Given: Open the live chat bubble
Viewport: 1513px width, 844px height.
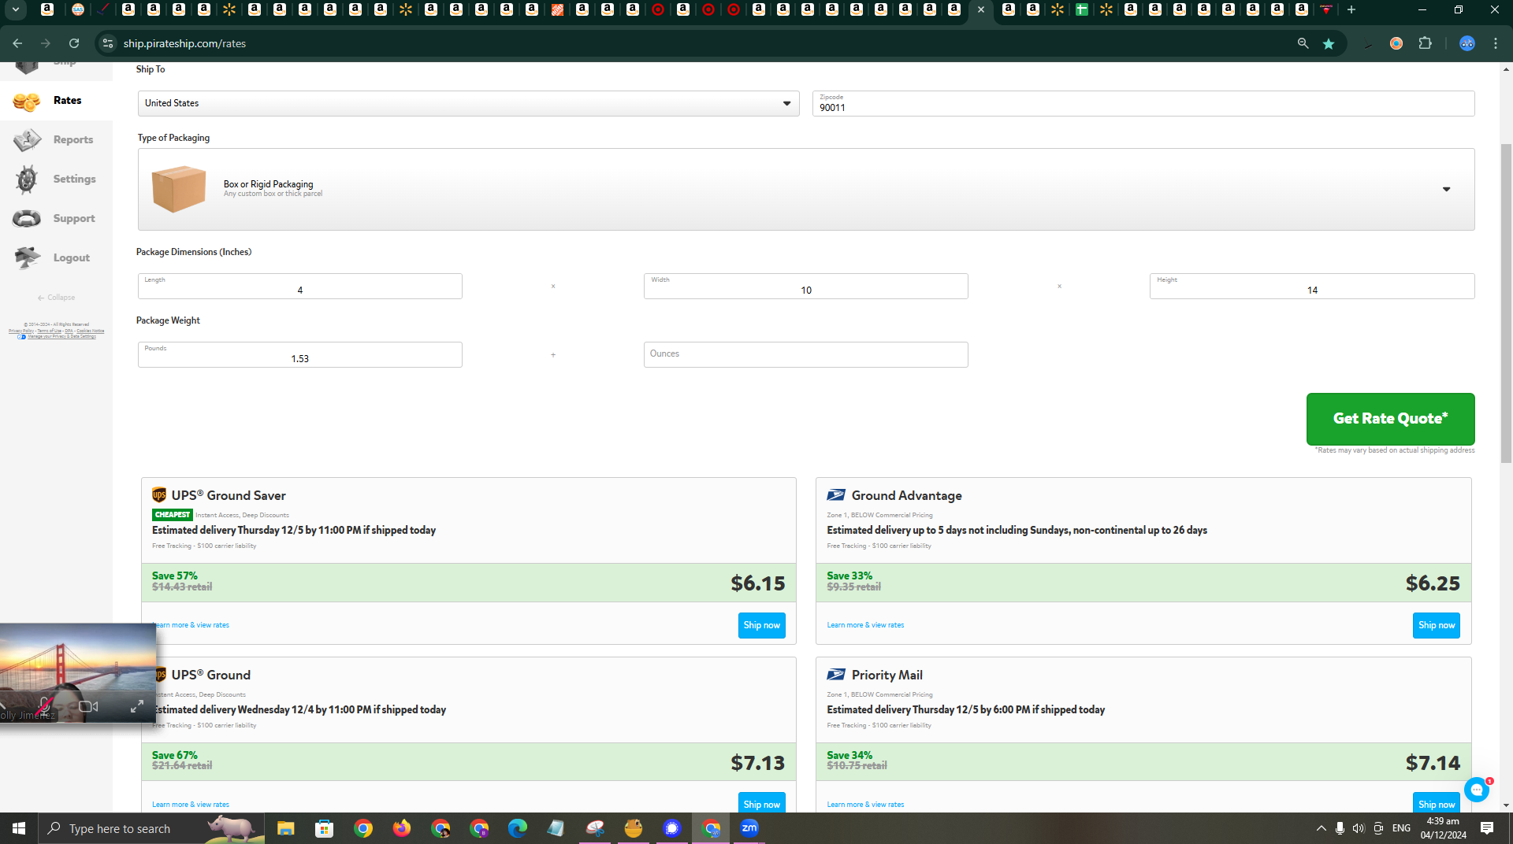Looking at the screenshot, I should [x=1477, y=789].
